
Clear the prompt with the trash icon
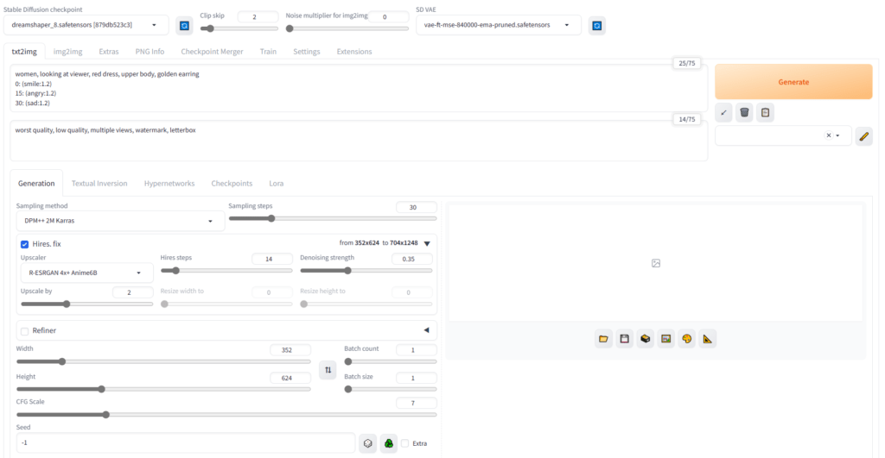(x=744, y=113)
